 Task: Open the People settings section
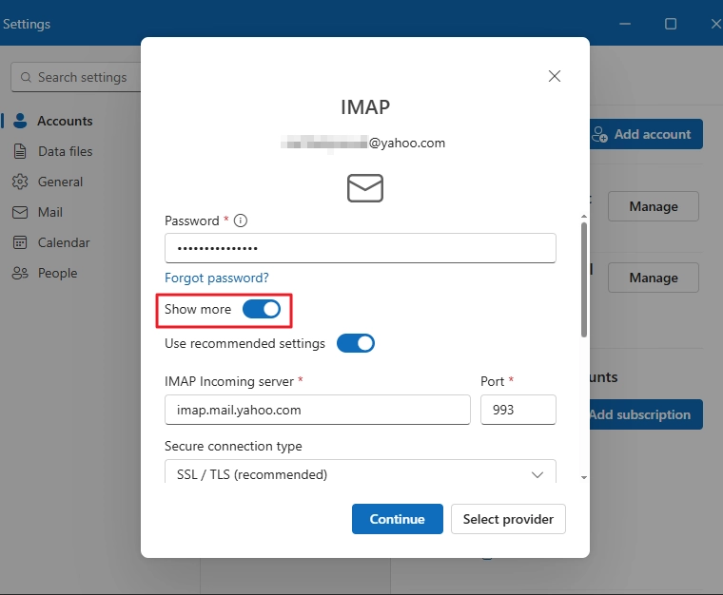[x=57, y=273]
